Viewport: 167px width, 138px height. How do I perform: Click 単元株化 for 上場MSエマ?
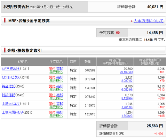(x=56, y=107)
